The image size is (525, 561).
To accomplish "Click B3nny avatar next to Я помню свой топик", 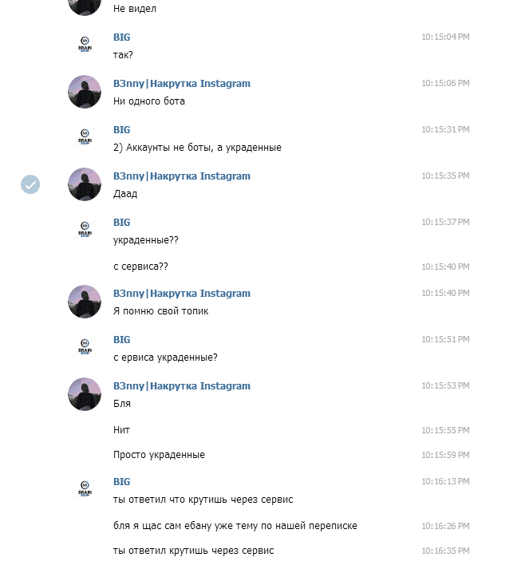I will [85, 302].
